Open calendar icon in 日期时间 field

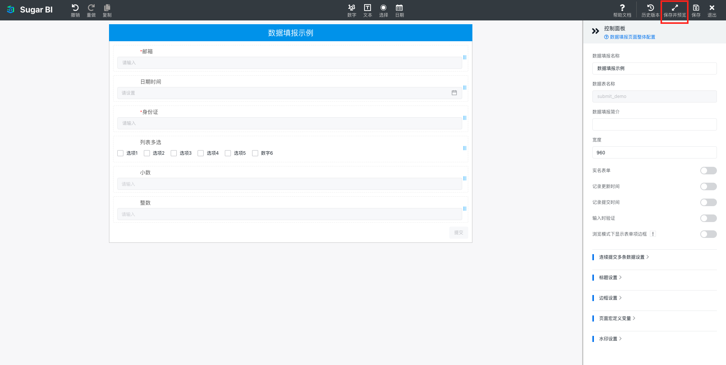[454, 93]
